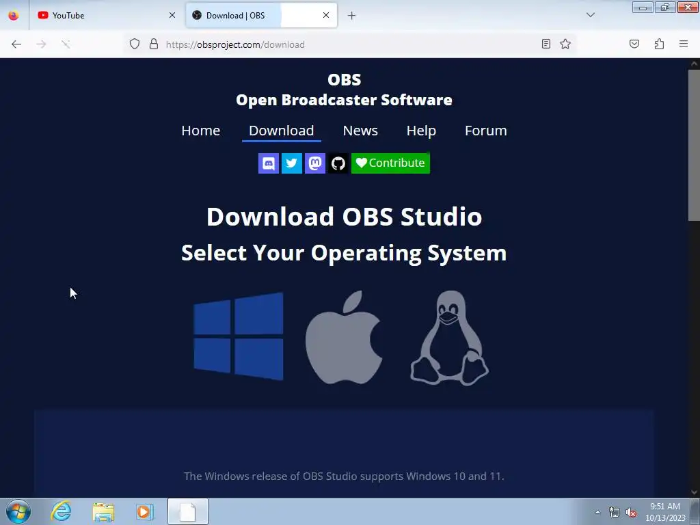Click the Show desktop button strip
Viewport: 700px width, 525px height.
coord(695,511)
